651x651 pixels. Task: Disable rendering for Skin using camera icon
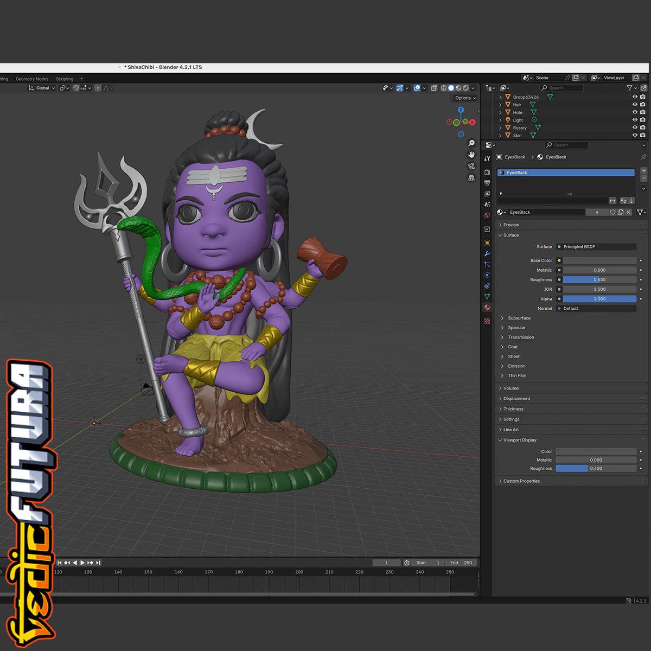tap(643, 135)
